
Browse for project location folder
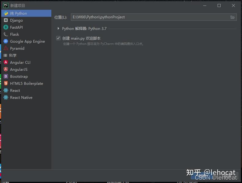(x=233, y=17)
